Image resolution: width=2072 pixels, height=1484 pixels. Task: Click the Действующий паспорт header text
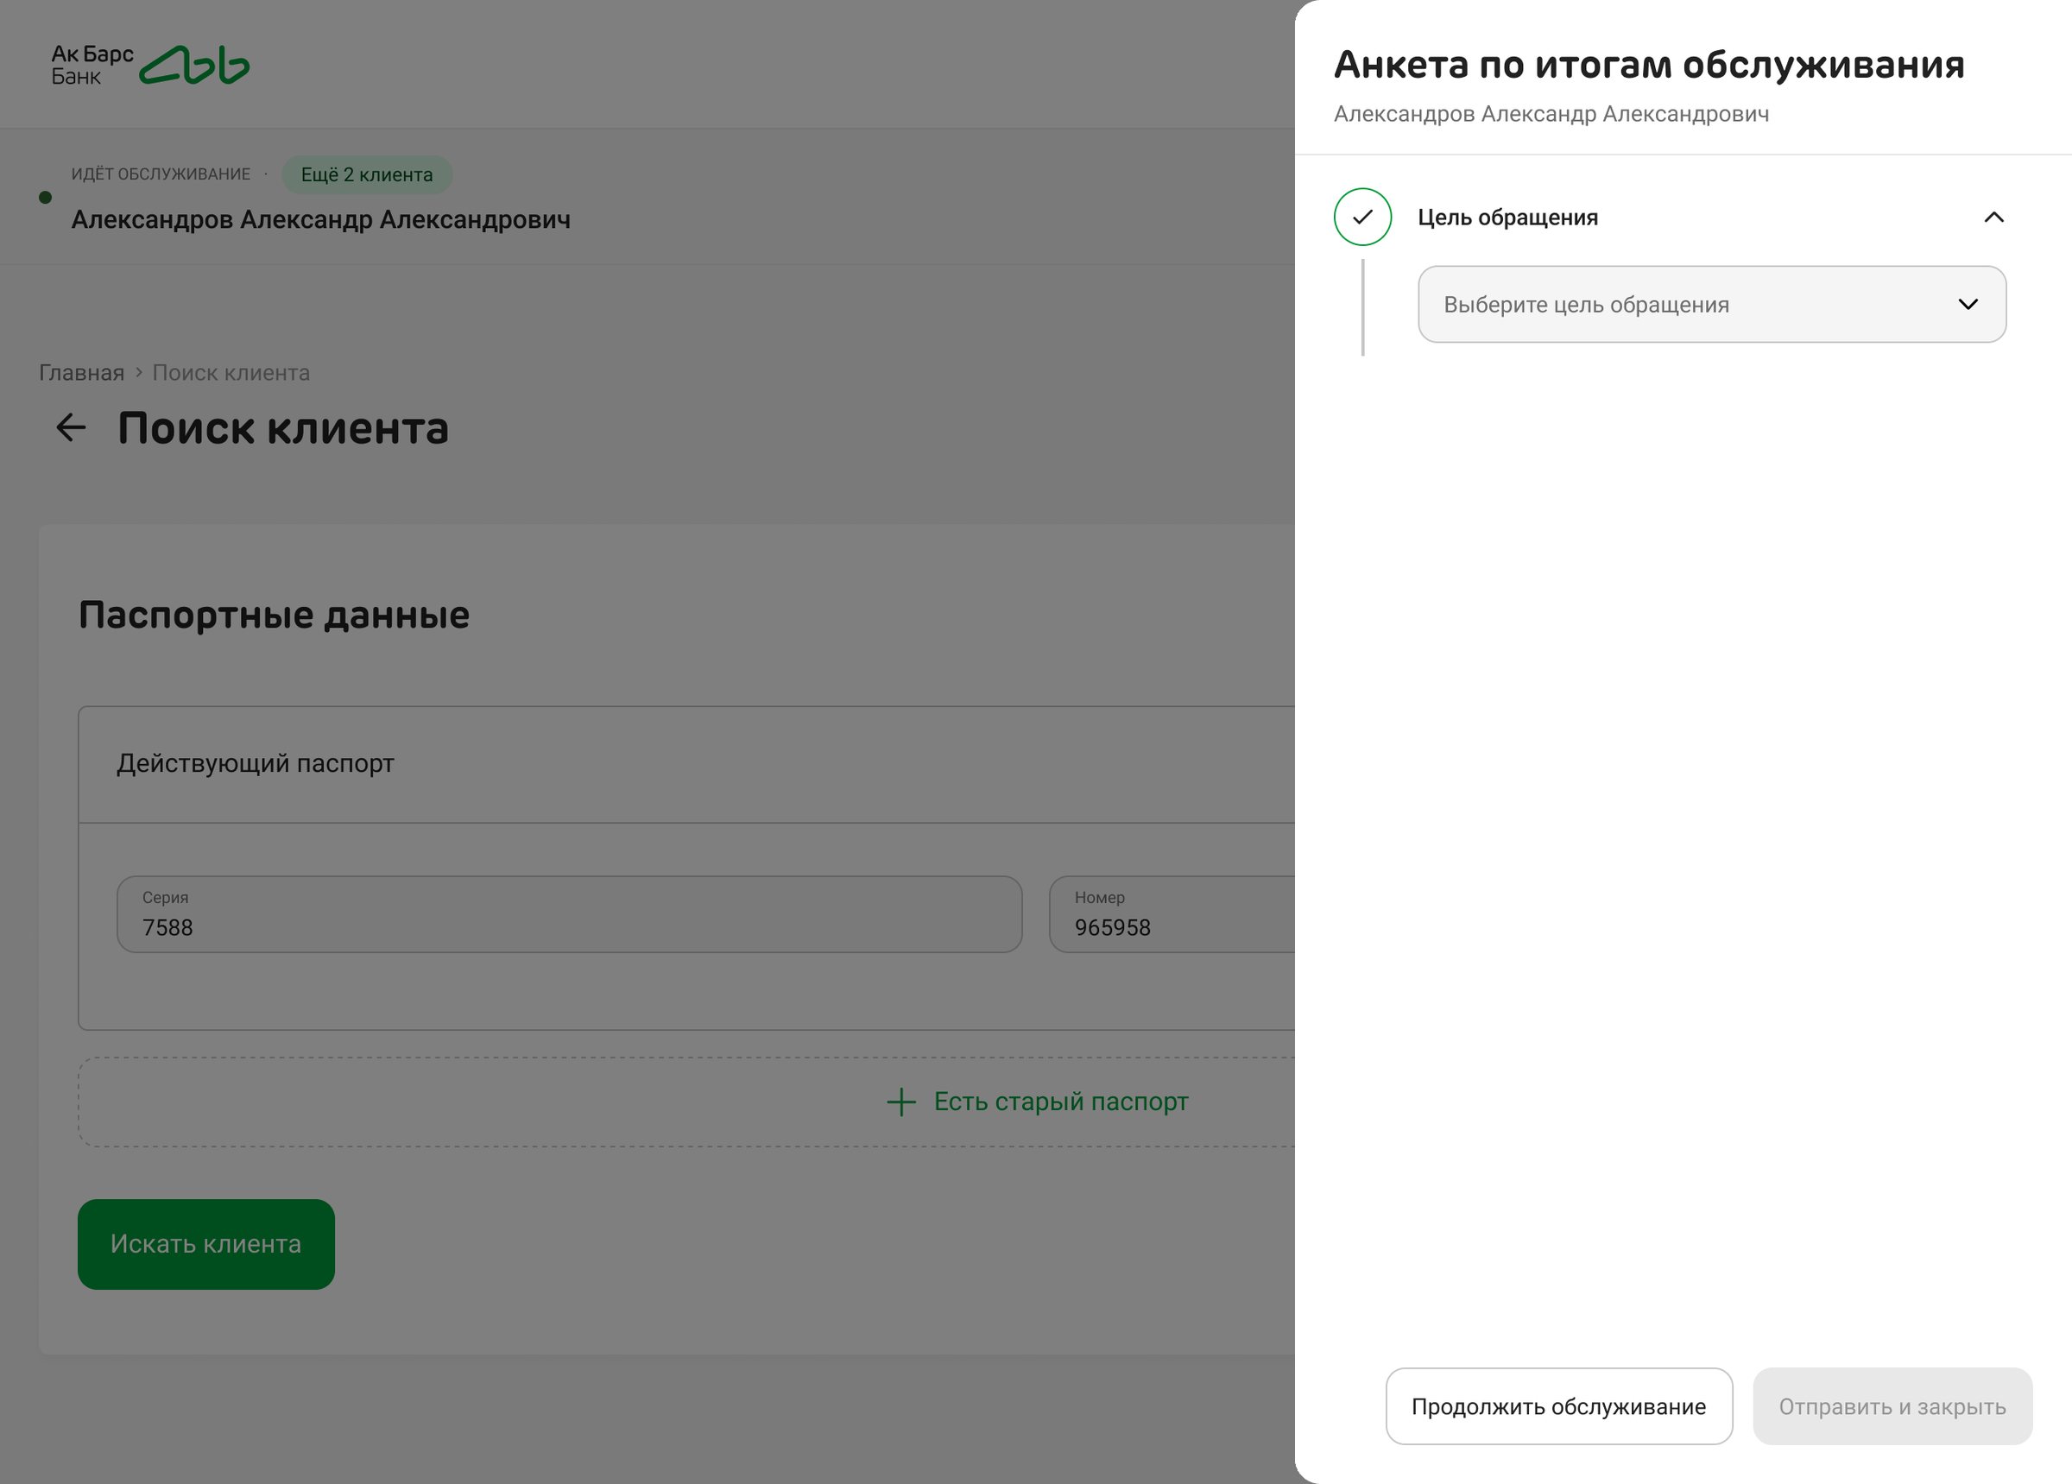(255, 763)
